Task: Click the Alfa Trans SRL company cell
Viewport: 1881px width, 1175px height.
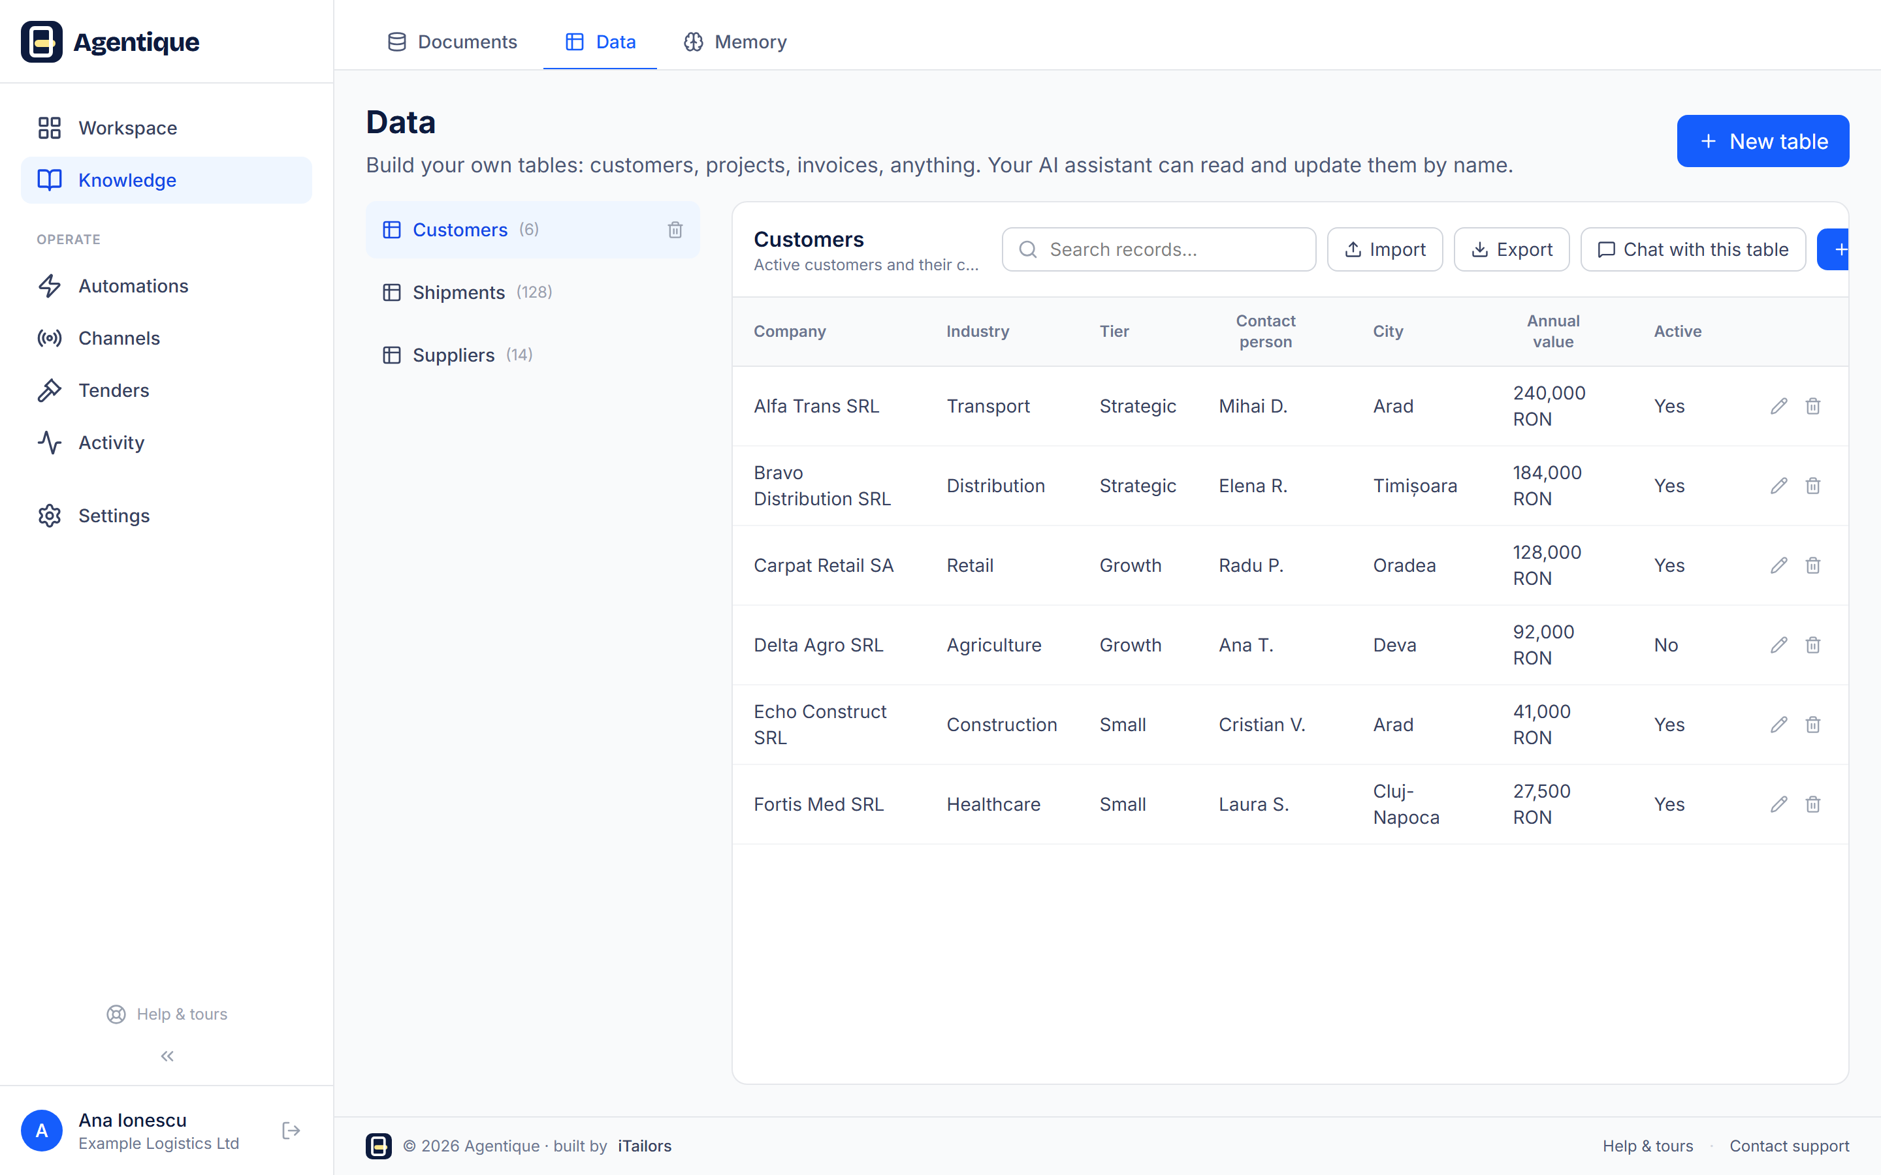Action: coord(816,407)
